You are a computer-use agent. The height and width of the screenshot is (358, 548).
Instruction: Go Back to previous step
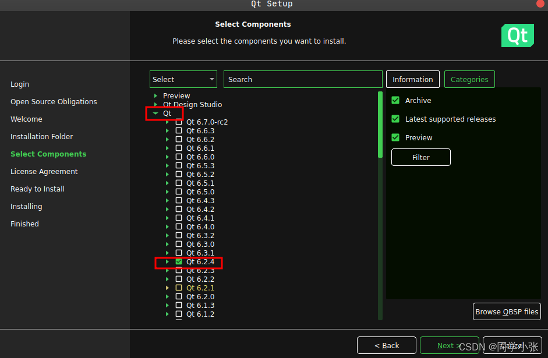tap(387, 345)
